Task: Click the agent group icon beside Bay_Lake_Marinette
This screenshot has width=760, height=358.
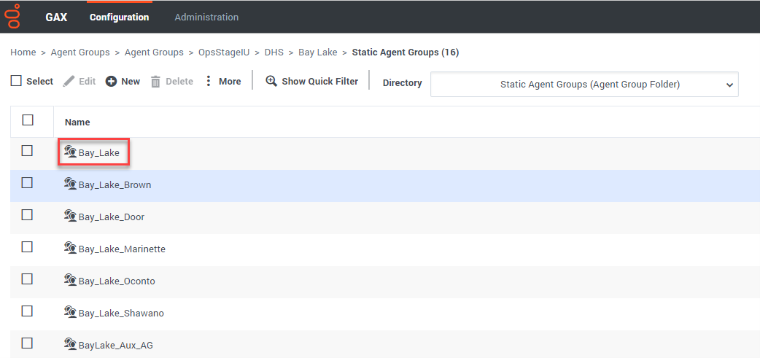Action: 70,249
